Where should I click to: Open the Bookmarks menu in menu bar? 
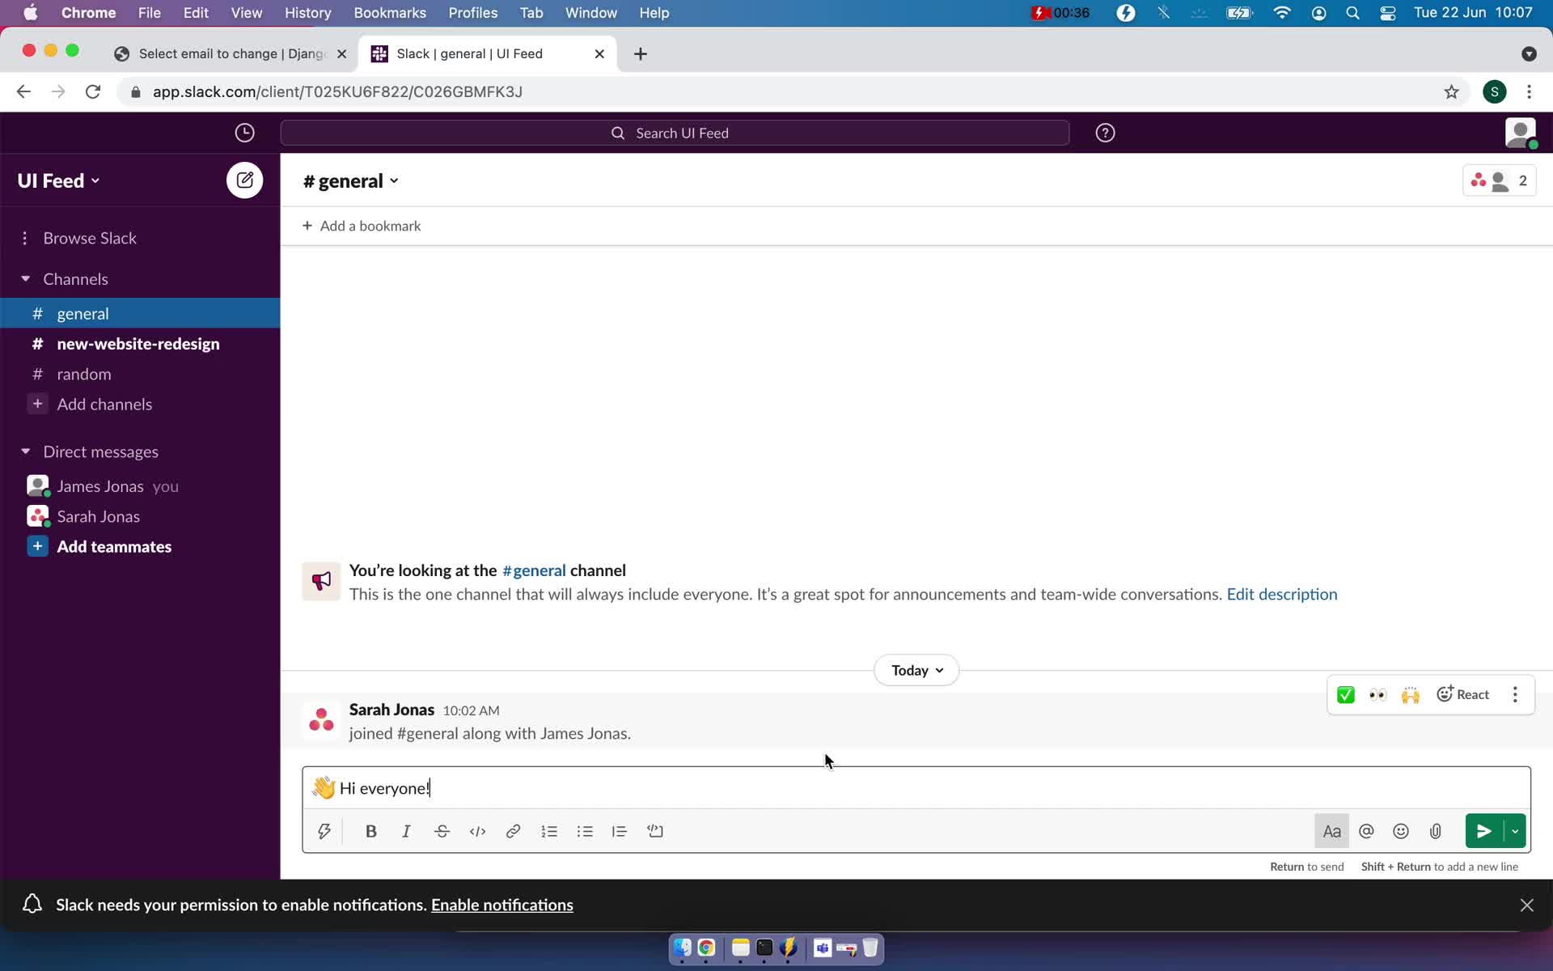(x=389, y=12)
